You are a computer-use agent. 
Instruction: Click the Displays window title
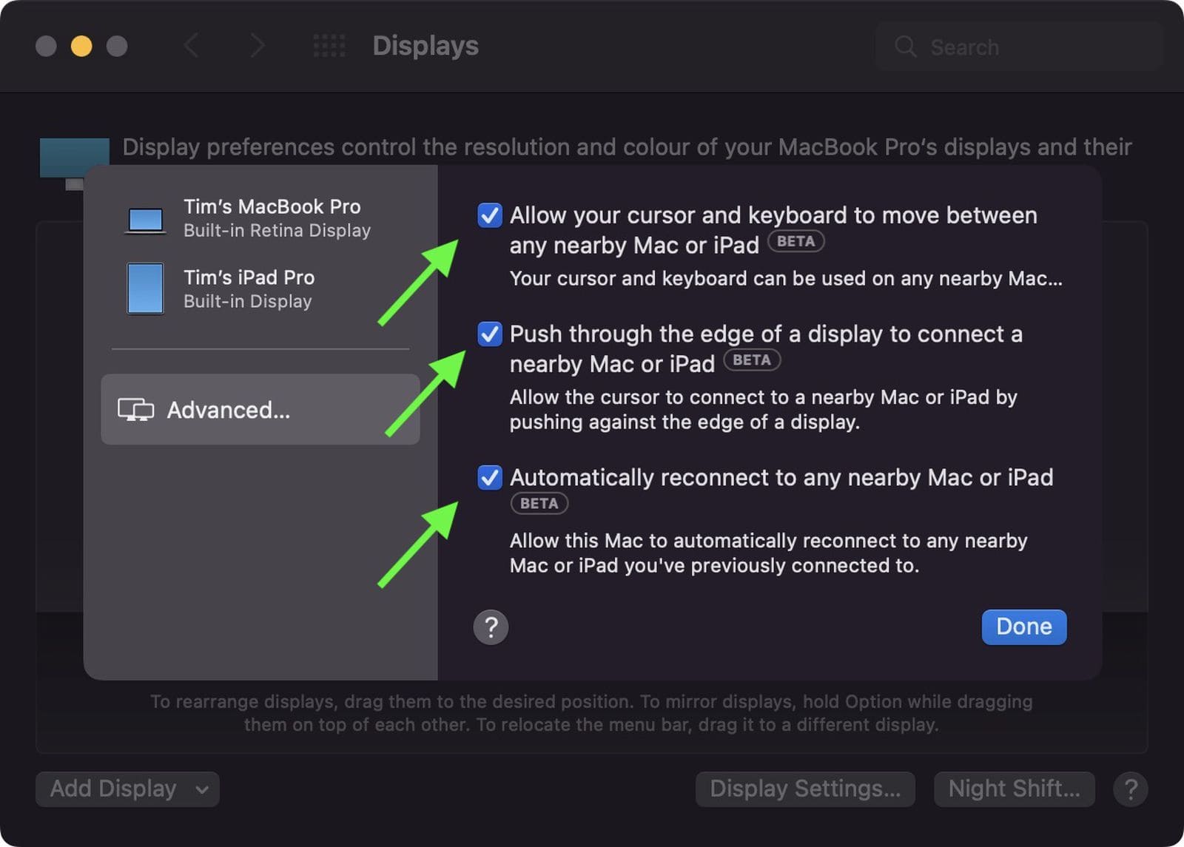tap(425, 46)
